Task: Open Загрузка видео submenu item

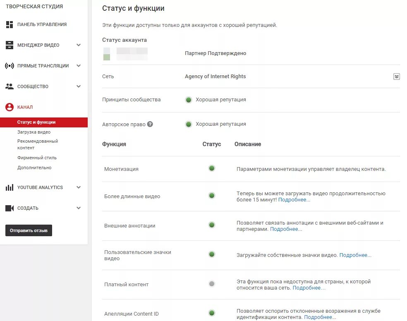Action: tap(34, 132)
